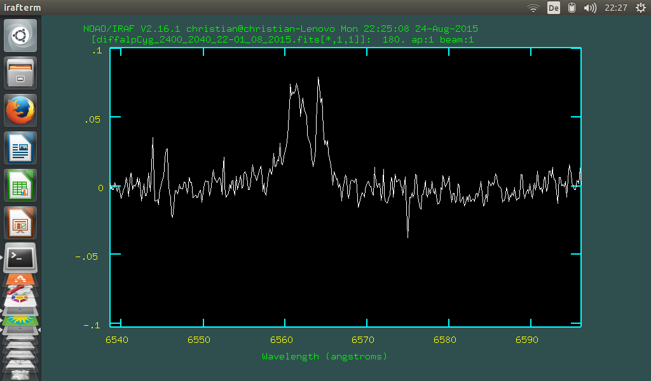
Task: Open the sound volume menu
Action: (590, 8)
